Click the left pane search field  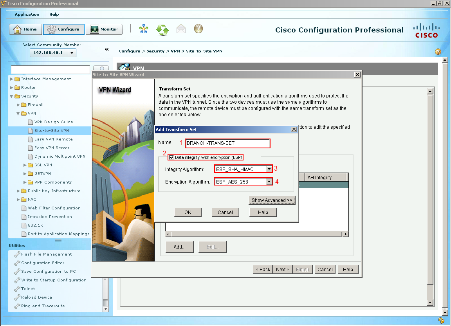pyautogui.click(x=51, y=69)
